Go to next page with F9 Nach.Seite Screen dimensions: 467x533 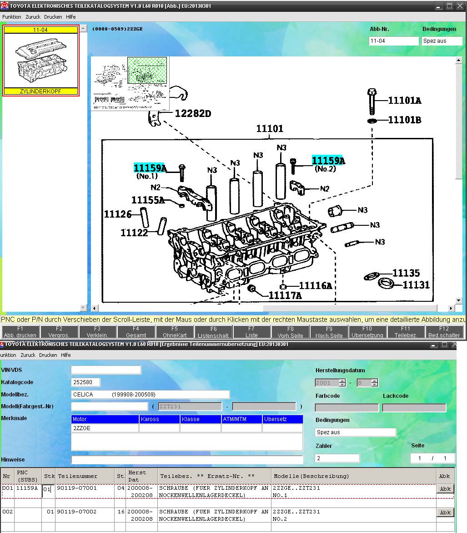[x=329, y=332]
